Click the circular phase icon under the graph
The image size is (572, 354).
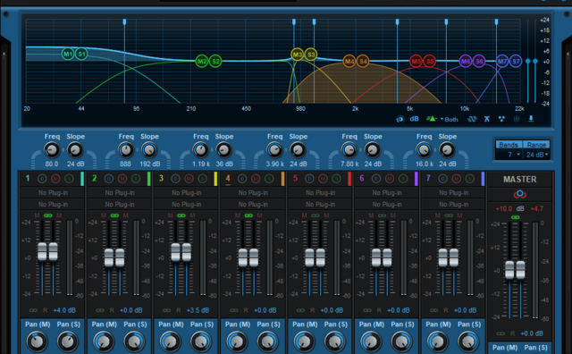coord(400,119)
